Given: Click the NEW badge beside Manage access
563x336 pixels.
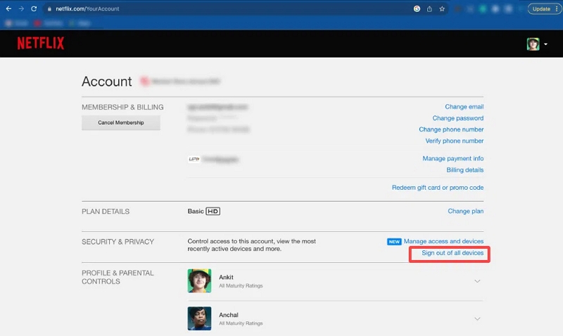Looking at the screenshot, I should click(394, 242).
